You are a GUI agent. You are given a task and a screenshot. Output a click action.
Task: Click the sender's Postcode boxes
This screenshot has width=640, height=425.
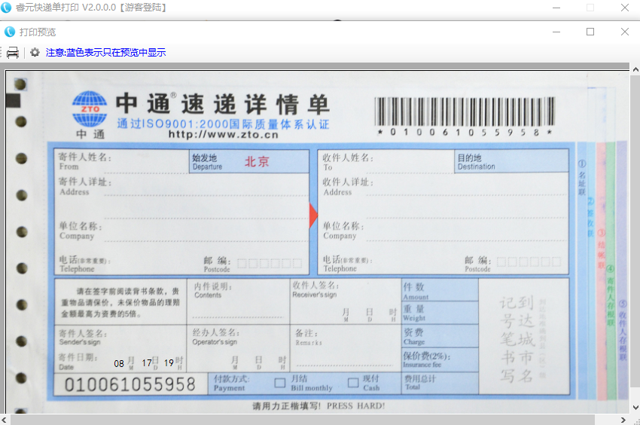270,264
